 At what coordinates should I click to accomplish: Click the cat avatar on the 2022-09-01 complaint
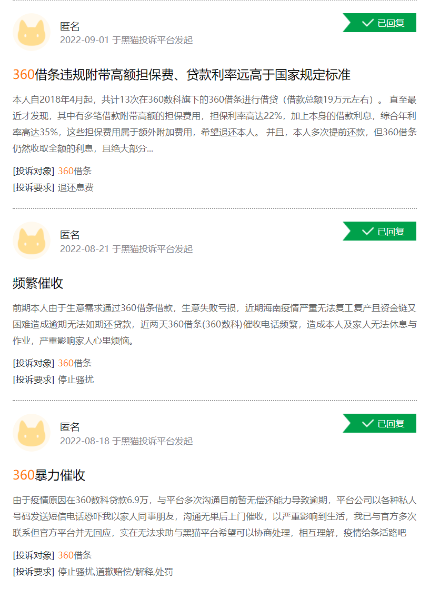pyautogui.click(x=31, y=32)
